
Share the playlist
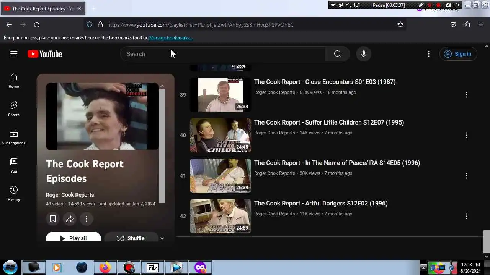pyautogui.click(x=70, y=219)
